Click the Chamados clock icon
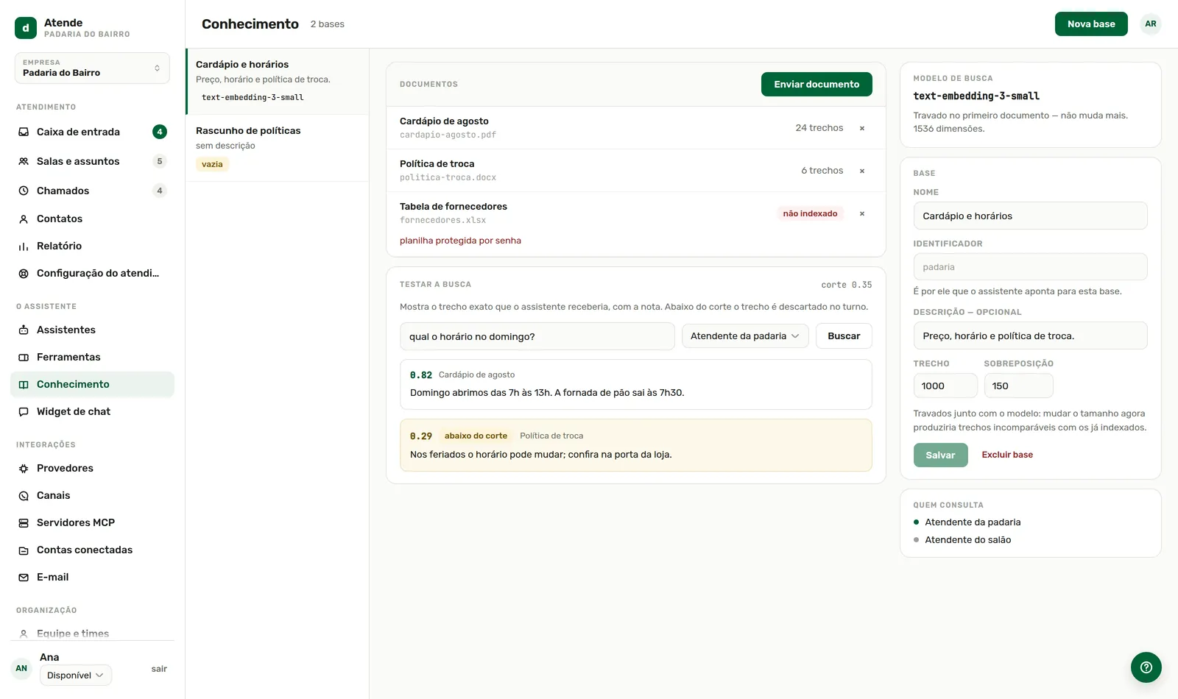 24,191
